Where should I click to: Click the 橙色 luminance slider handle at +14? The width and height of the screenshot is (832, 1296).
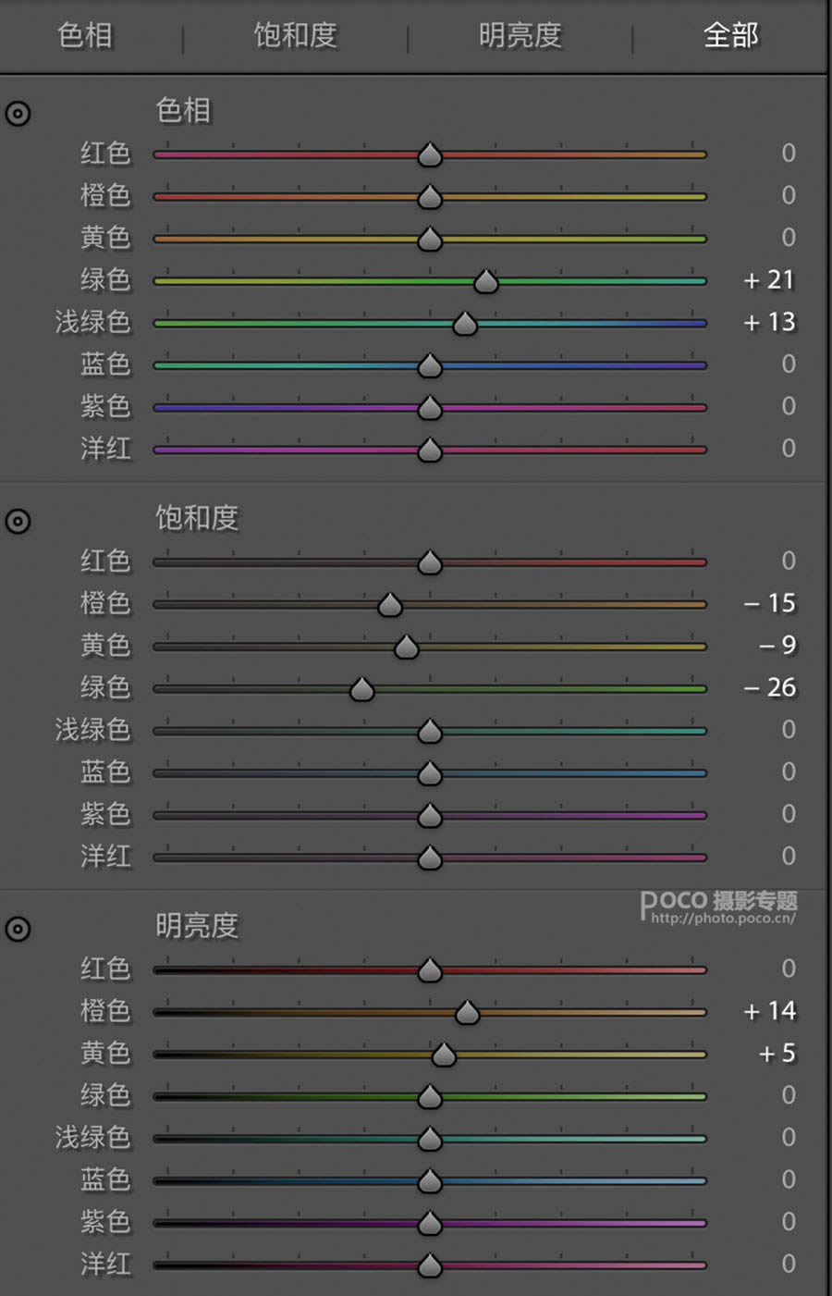tap(466, 1012)
